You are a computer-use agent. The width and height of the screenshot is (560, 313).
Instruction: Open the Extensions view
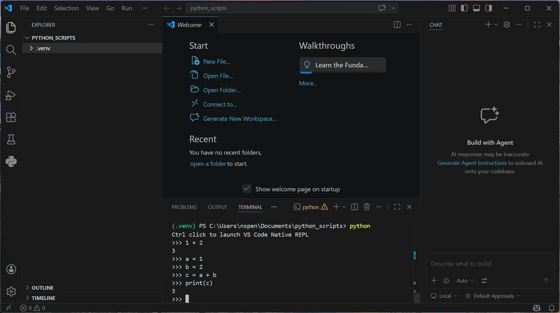(11, 117)
